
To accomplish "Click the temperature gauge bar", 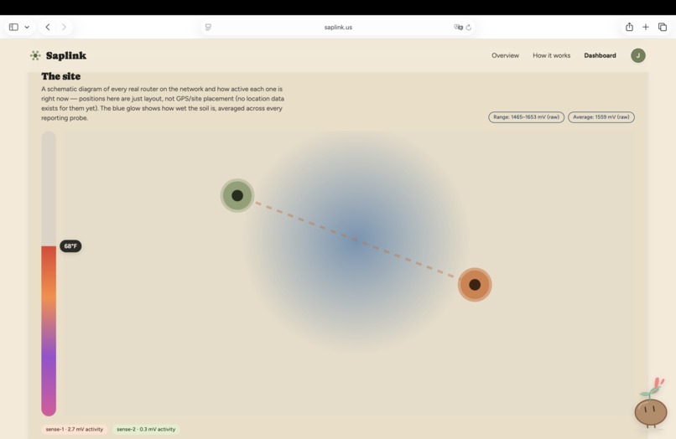I will [x=49, y=274].
